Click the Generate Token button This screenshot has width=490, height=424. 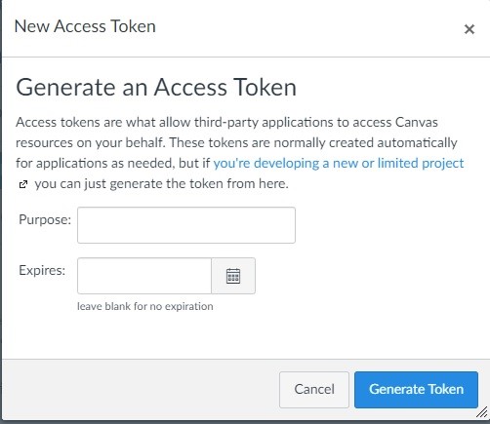[416, 390]
